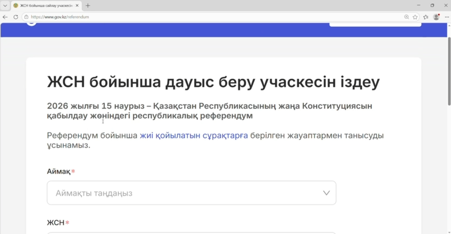Viewport: 451px width, 234px height.
Task: Reload the page with the refresh icon
Action: coord(16,17)
